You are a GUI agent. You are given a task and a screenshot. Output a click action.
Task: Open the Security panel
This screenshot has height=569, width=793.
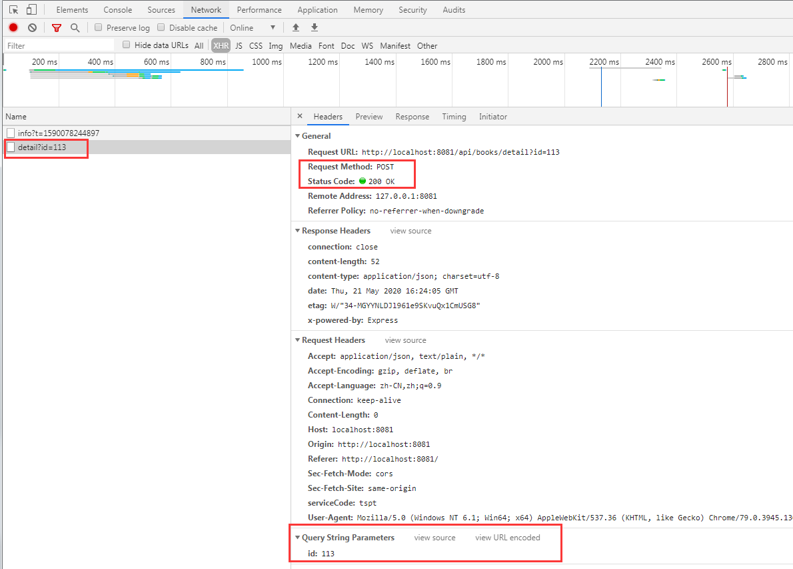pyautogui.click(x=412, y=9)
